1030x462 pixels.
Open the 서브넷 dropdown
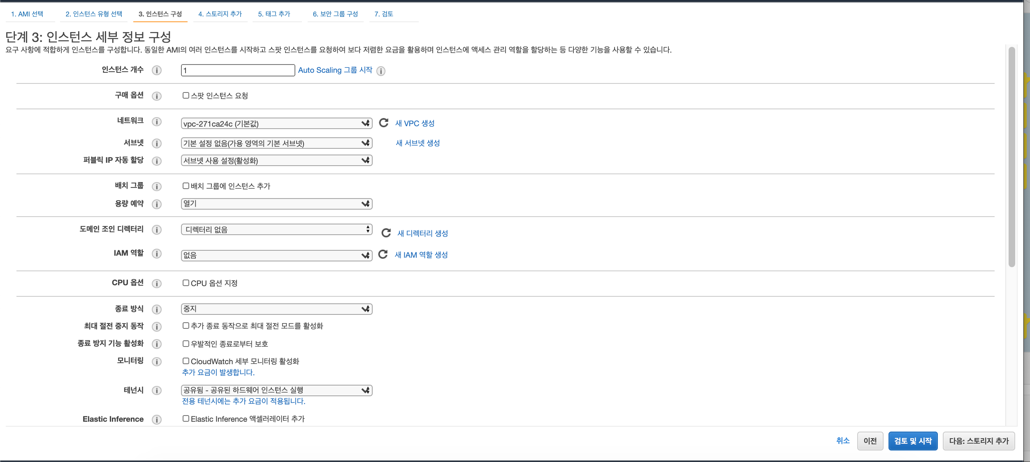(276, 143)
